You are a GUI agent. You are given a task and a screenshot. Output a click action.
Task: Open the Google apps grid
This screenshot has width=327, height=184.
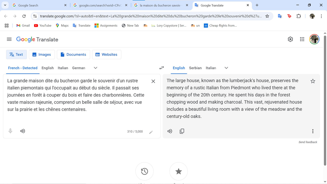point(302,39)
